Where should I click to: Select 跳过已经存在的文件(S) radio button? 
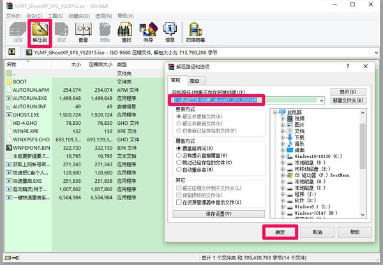179,162
